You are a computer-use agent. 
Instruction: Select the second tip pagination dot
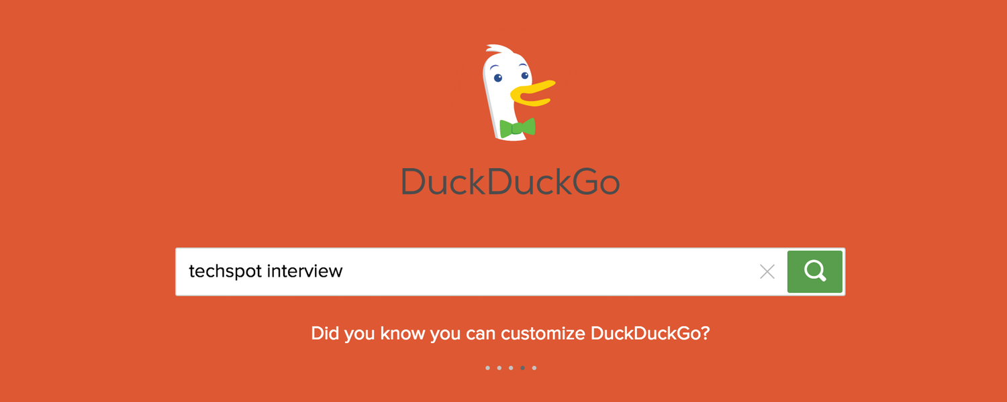click(499, 368)
